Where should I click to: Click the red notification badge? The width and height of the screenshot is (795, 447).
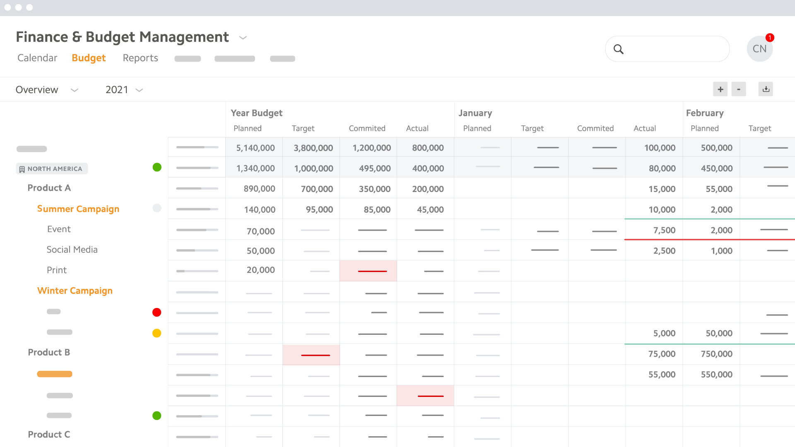[770, 38]
